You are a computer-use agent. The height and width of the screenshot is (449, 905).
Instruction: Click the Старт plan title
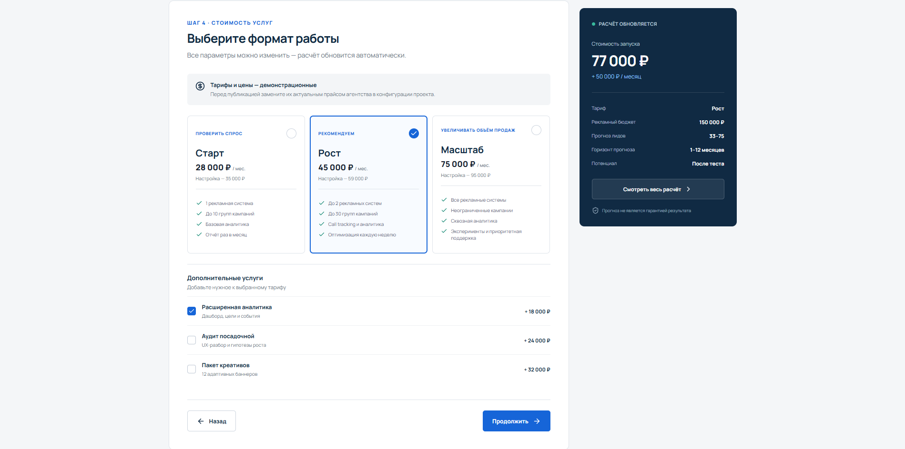(x=210, y=154)
